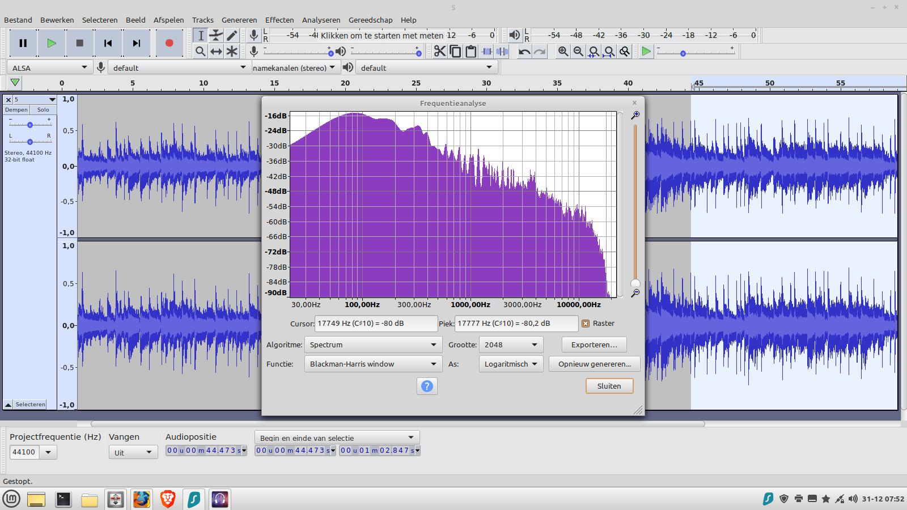Toggle the Raster grid checkbox

click(586, 324)
